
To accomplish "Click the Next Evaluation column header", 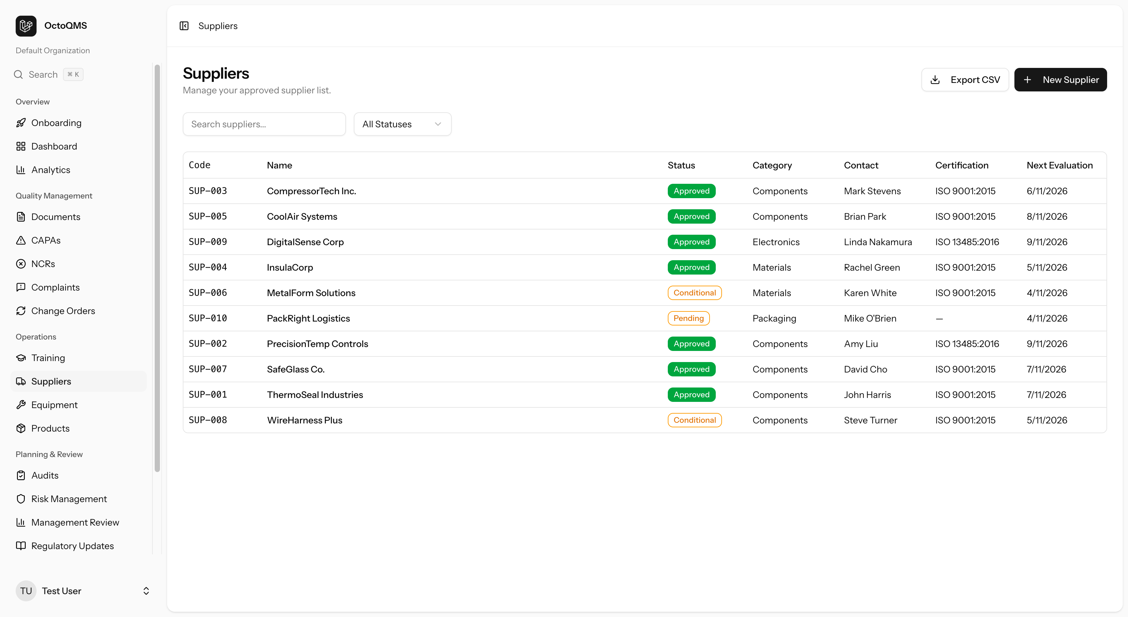I will (1059, 165).
